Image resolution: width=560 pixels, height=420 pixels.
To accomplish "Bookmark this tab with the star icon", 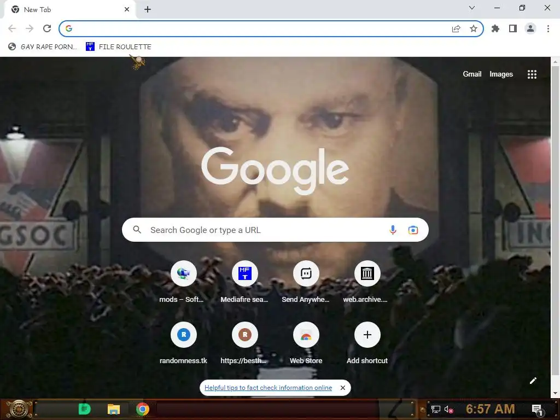I will pyautogui.click(x=474, y=28).
